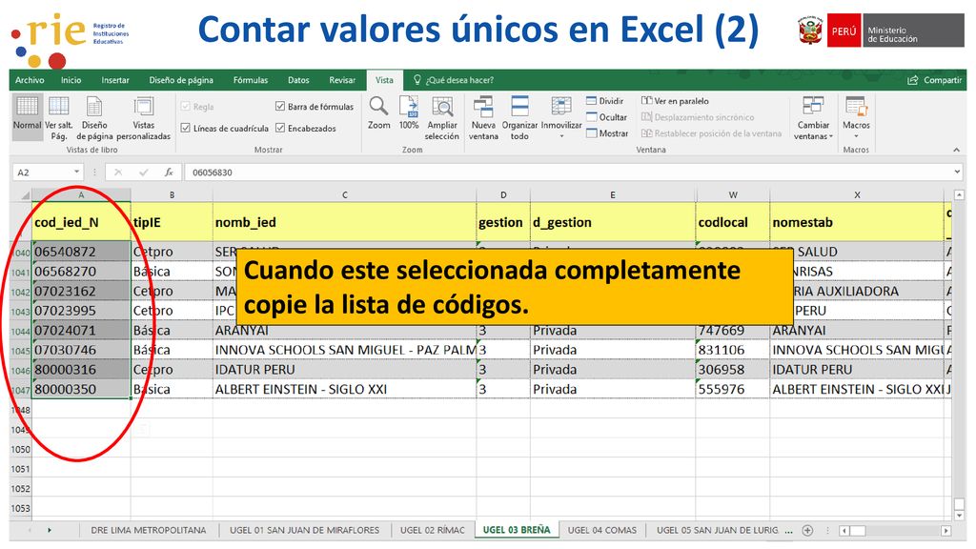The height and width of the screenshot is (549, 976).
Task: Open Cambiar ventanas
Action: point(813,118)
